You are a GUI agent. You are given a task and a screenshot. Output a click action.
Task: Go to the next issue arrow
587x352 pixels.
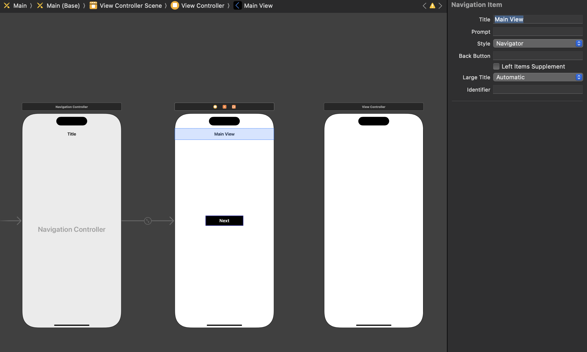tap(440, 6)
